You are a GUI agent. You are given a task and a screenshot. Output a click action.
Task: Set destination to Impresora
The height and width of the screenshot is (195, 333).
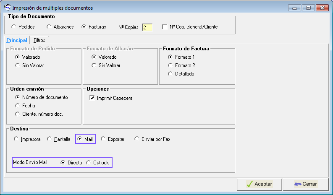[x=16, y=139]
